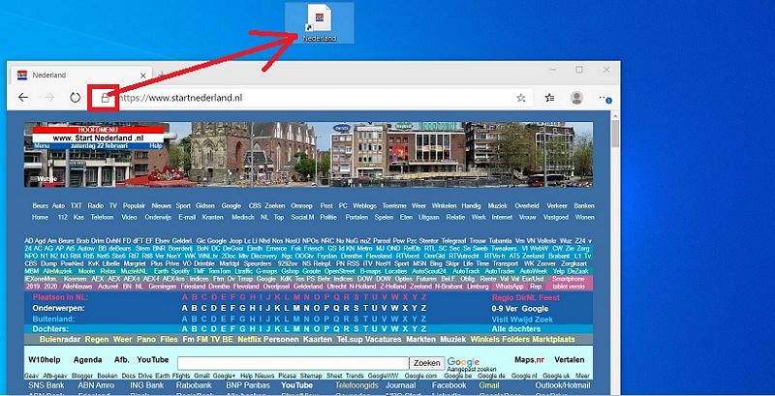
Task: Open the Rabobank link
Action: (194, 385)
